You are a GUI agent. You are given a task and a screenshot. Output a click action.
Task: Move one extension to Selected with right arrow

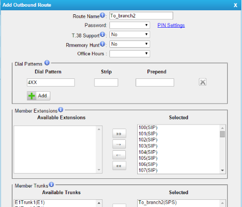[119, 144]
